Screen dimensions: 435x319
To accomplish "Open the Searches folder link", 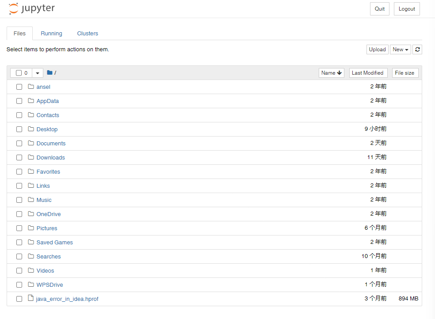I will point(49,257).
